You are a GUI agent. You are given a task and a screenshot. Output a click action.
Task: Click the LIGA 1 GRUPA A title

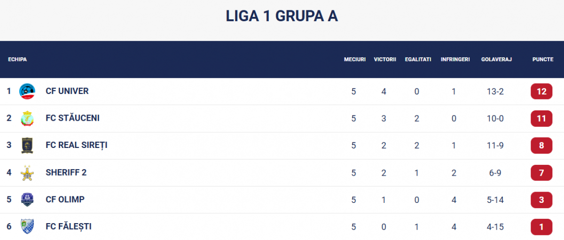point(282,16)
